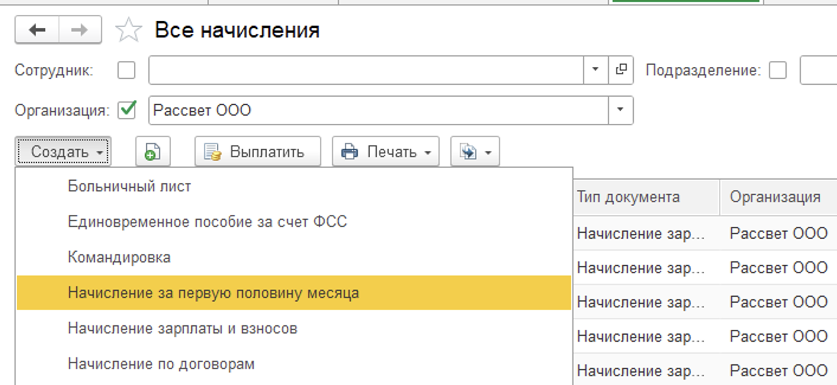The height and width of the screenshot is (385, 837).
Task: Sort by the Тип документа column header
Action: point(647,197)
